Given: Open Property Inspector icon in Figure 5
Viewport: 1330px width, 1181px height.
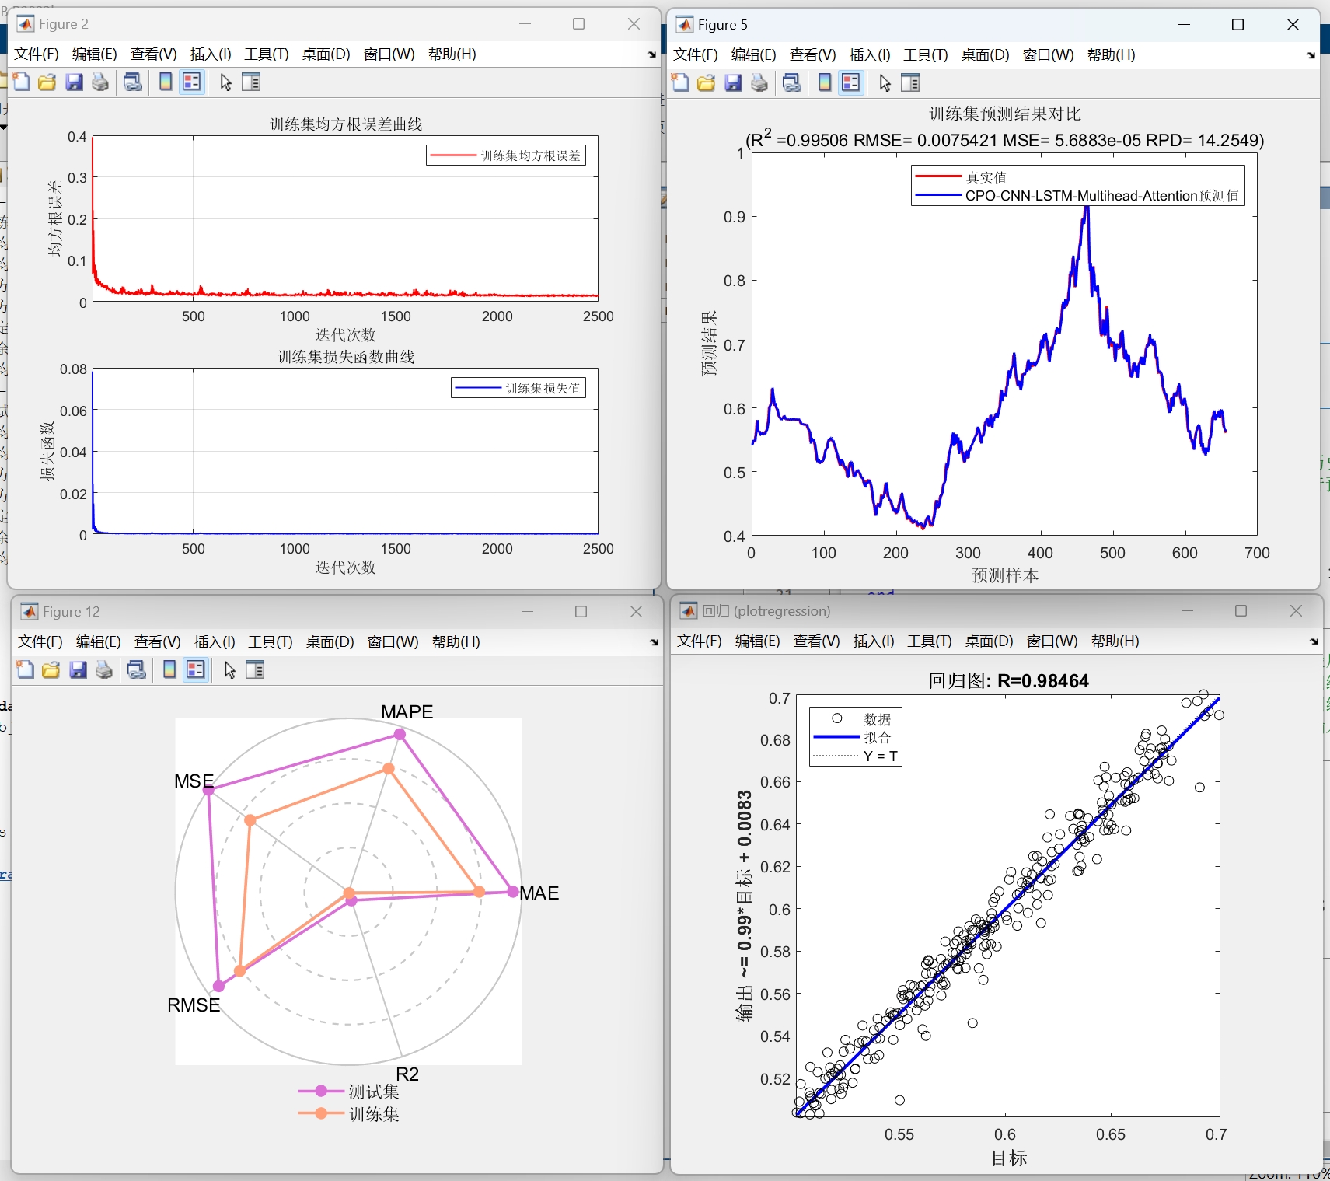Looking at the screenshot, I should [x=910, y=82].
